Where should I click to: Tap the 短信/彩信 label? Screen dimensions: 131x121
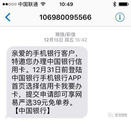(65, 34)
